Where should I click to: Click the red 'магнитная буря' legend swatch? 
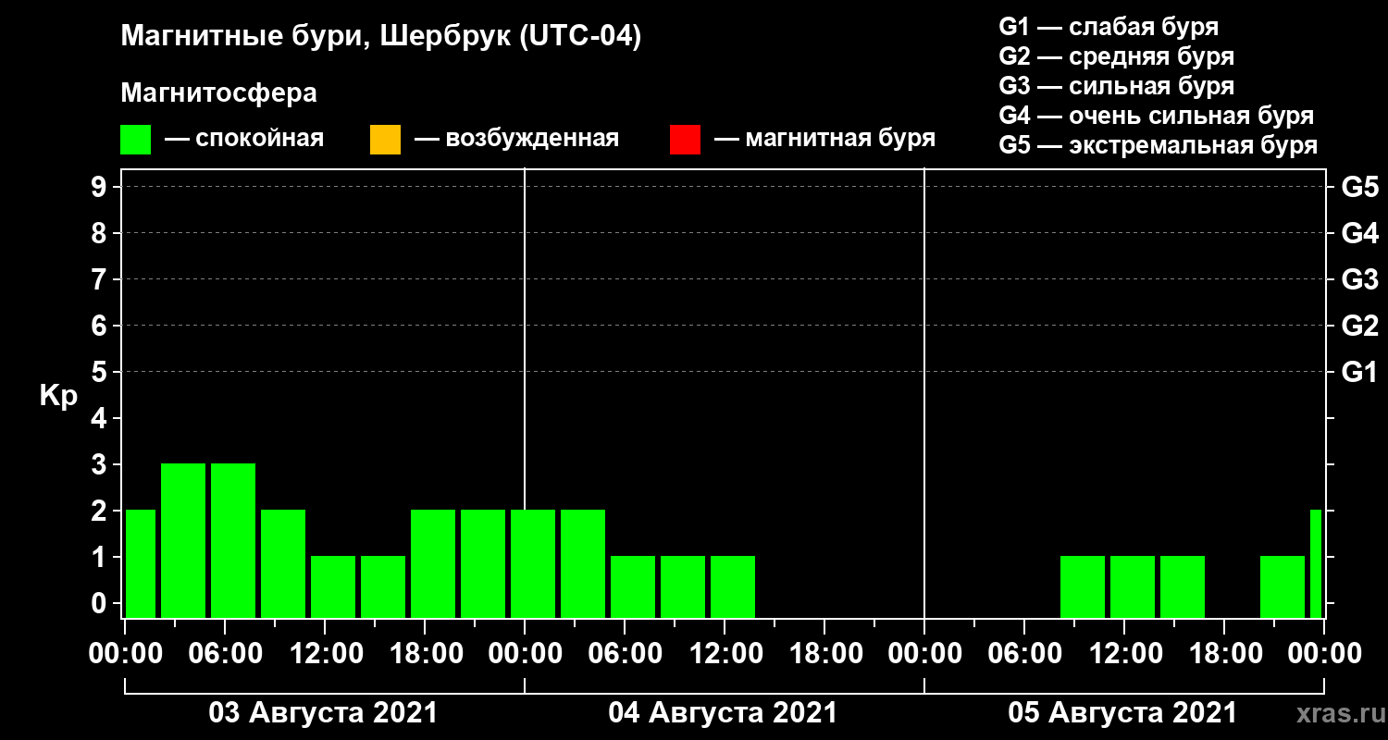click(x=685, y=140)
